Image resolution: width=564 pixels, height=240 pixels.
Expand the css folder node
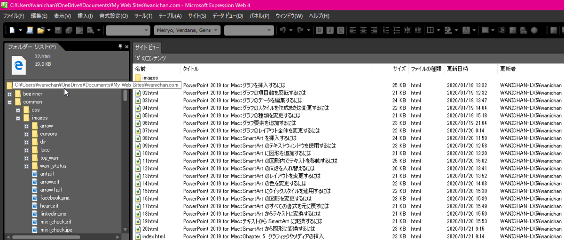[18, 110]
